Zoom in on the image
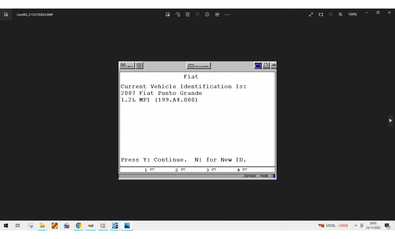Screen dimensions: 395x239 coord(340,14)
